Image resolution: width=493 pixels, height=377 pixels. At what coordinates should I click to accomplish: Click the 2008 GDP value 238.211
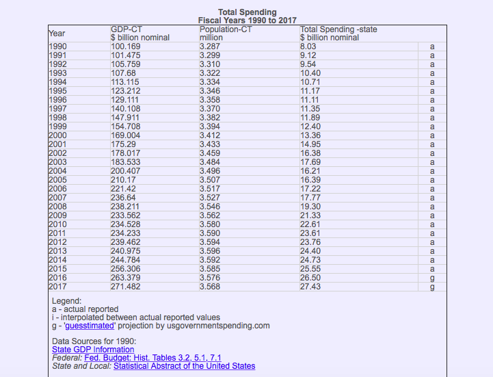[125, 207]
